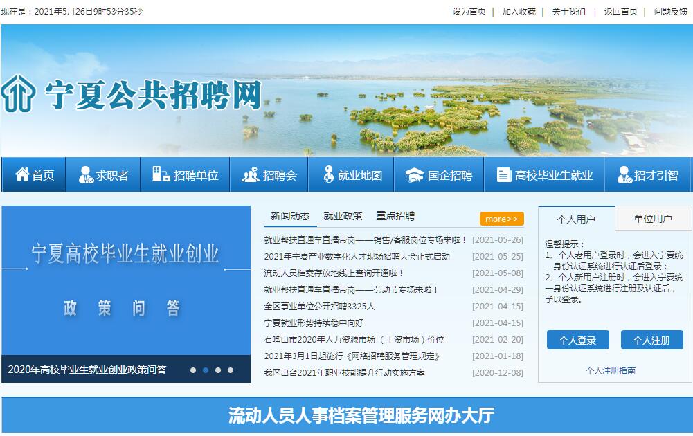The height and width of the screenshot is (436, 693).
Task: Click the building icon beside 招聘单位
Action: click(161, 175)
